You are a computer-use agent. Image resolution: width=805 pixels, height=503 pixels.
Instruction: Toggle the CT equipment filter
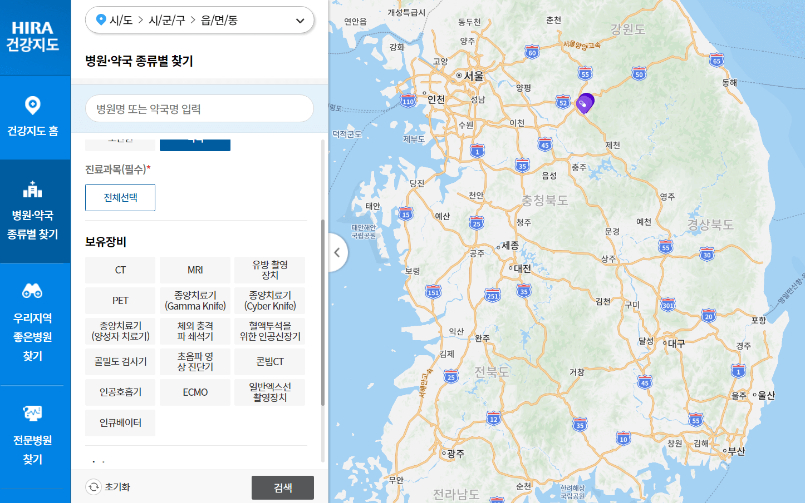coord(120,270)
